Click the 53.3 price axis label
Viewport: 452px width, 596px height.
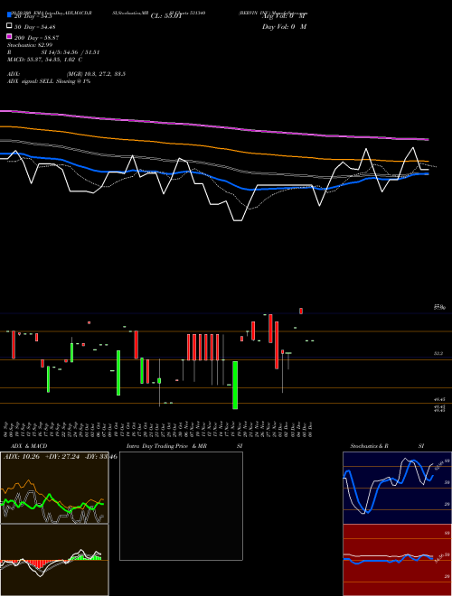coord(438,353)
